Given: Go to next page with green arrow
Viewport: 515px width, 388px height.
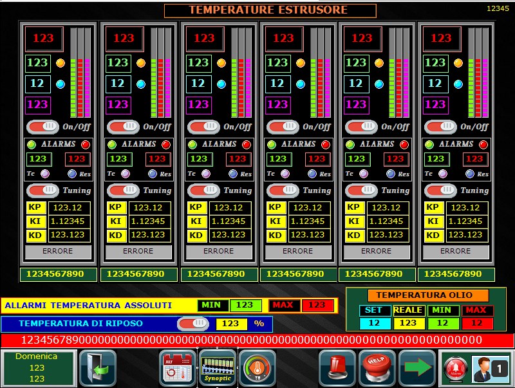Looking at the screenshot, I should (417, 368).
